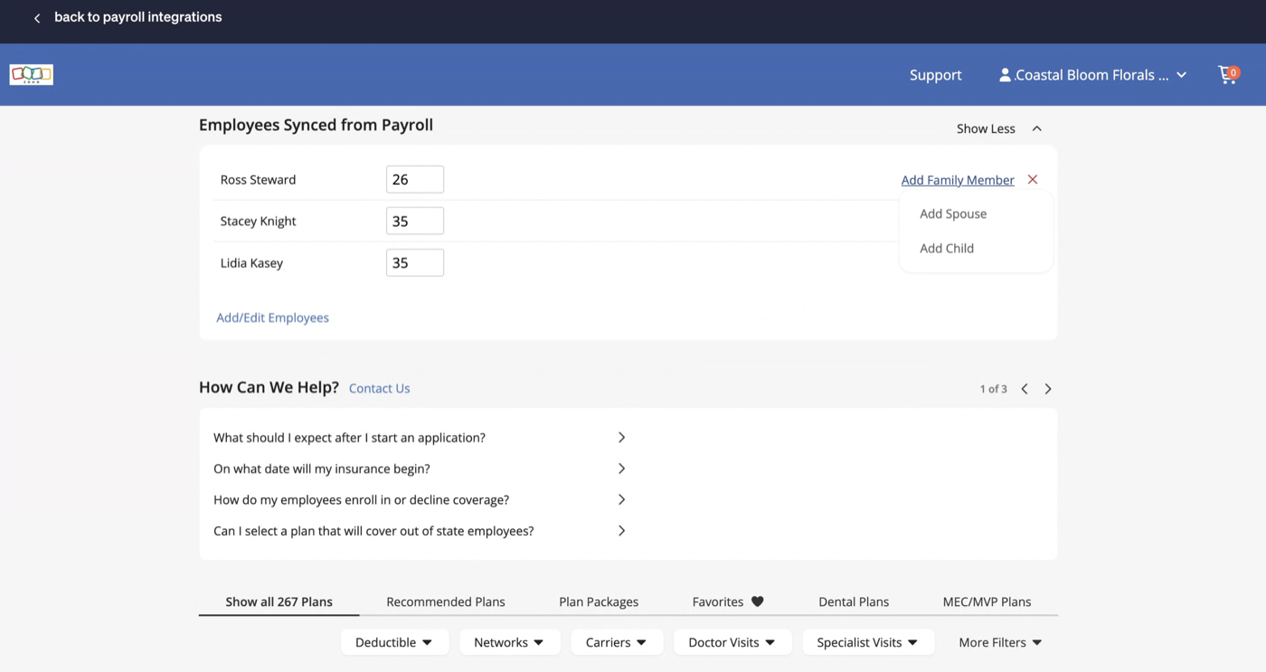Open Coastal Bloom Florals account dropdown

pos(1093,75)
